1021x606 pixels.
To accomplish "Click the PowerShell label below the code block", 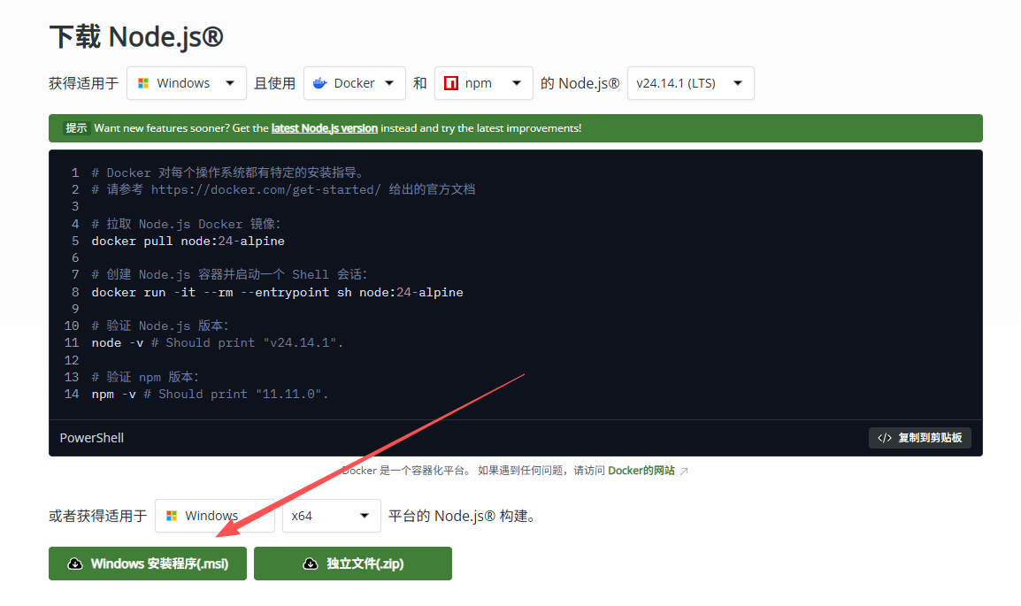I will tap(92, 438).
